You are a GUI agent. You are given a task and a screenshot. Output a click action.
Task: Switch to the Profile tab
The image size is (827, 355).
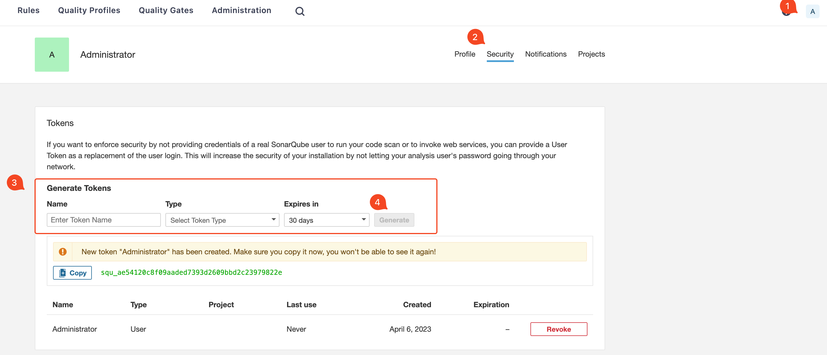[x=464, y=54]
